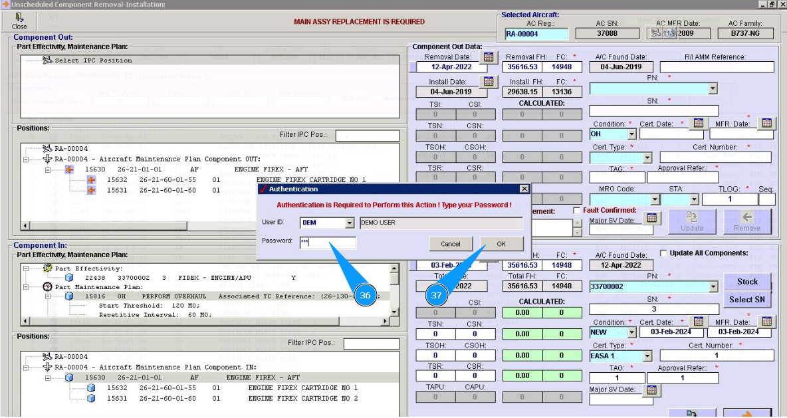Open the STA dropdown
Image resolution: width=787 pixels, height=418 pixels.
[x=695, y=200]
